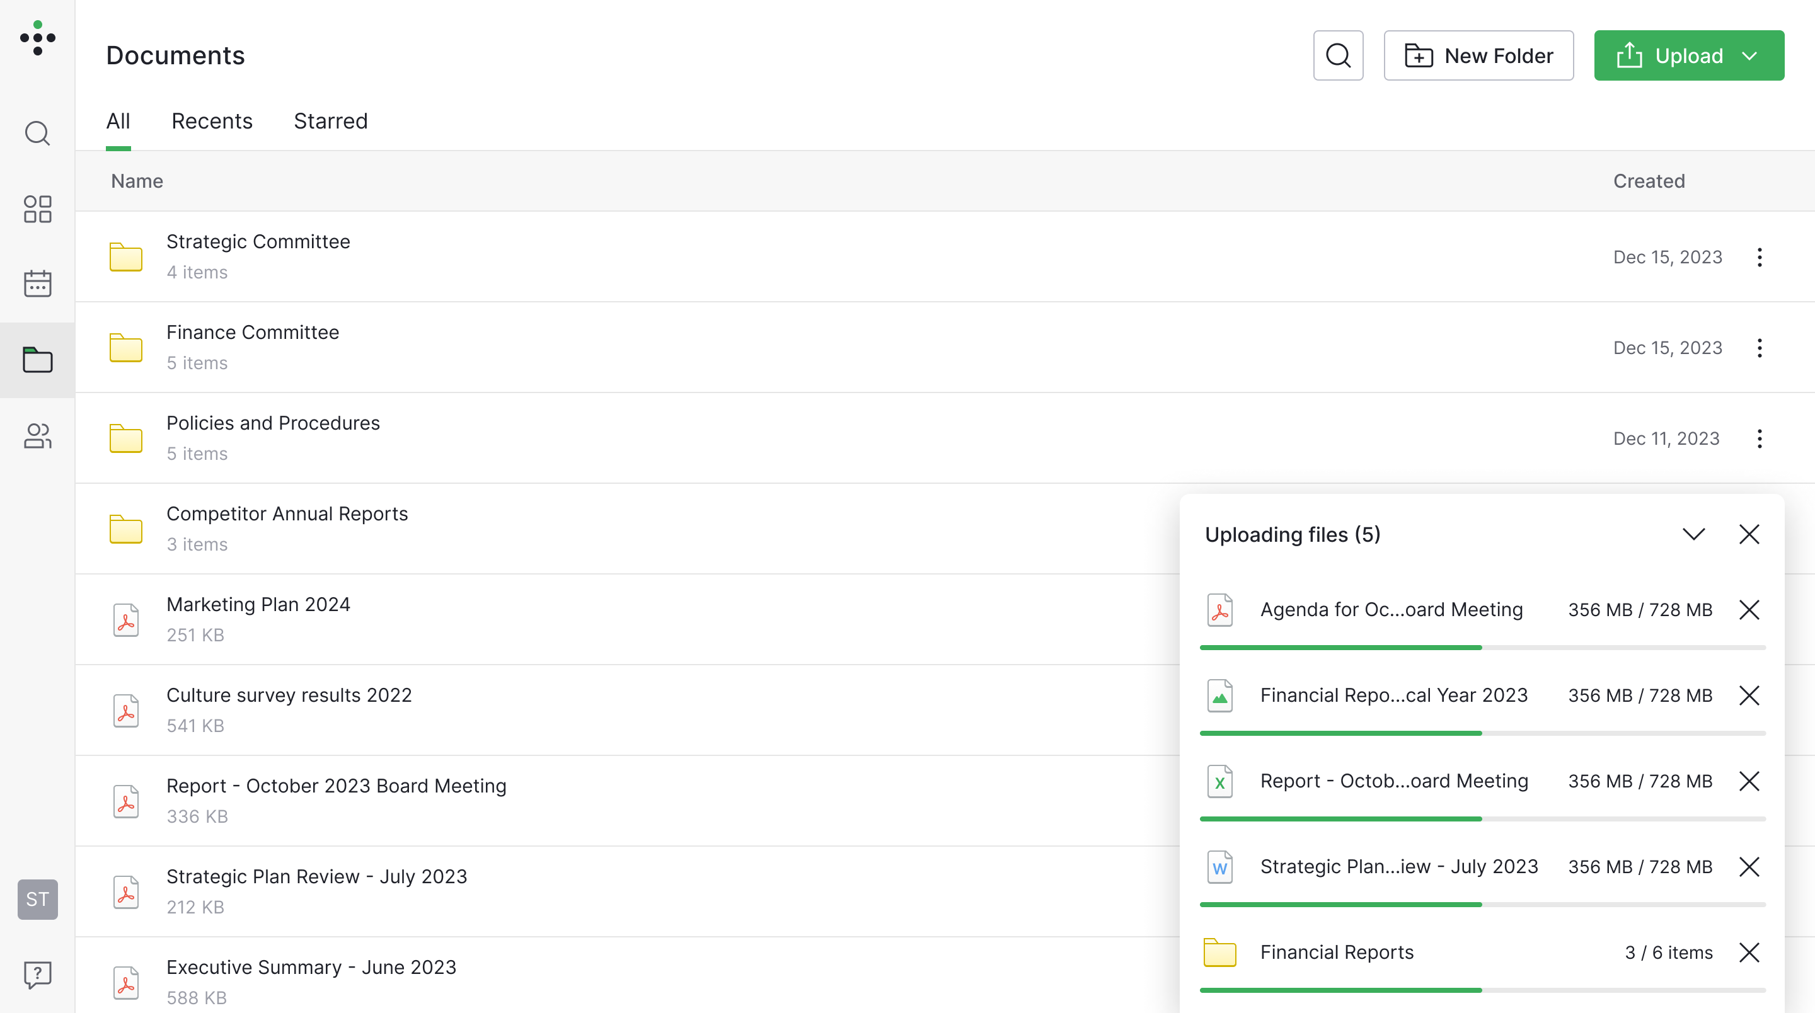Click the New Folder button
The image size is (1815, 1013).
(x=1478, y=55)
